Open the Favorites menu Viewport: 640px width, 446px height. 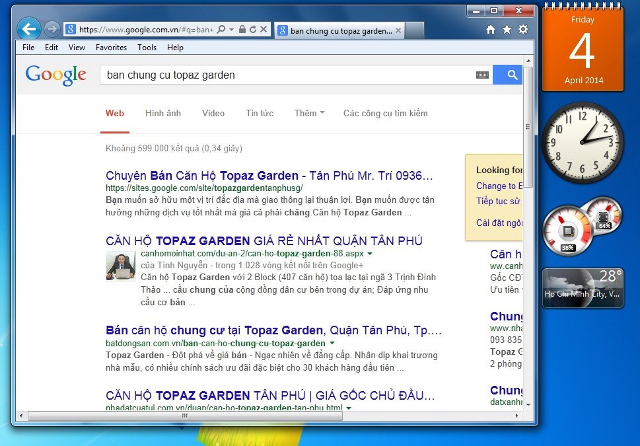coord(111,48)
